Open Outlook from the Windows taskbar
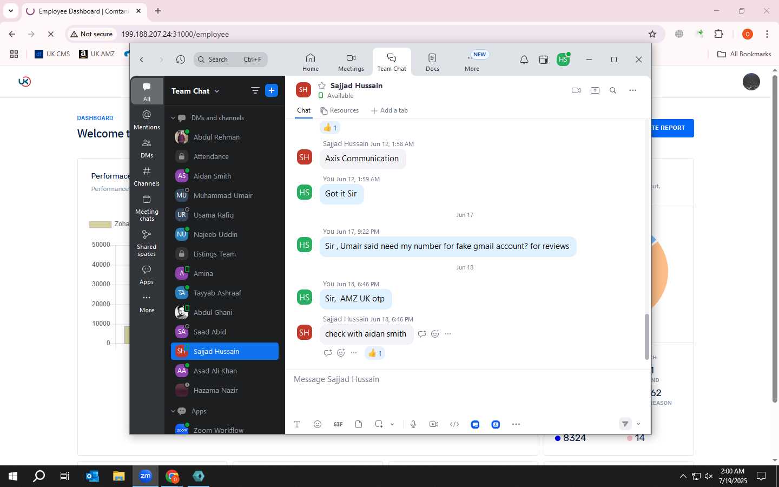Image resolution: width=779 pixels, height=487 pixels. 93,476
